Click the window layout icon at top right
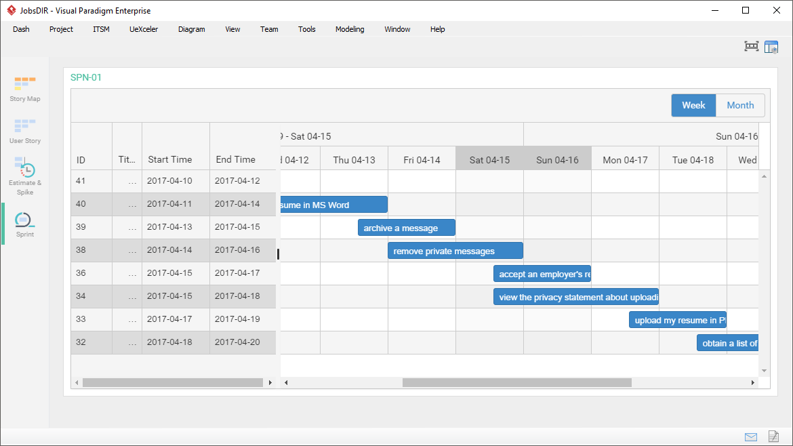Viewport: 793px width, 446px height. [771, 46]
